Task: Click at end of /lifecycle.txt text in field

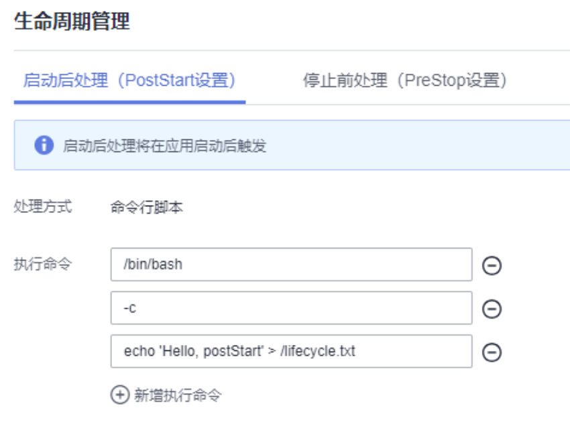Action: [356, 351]
